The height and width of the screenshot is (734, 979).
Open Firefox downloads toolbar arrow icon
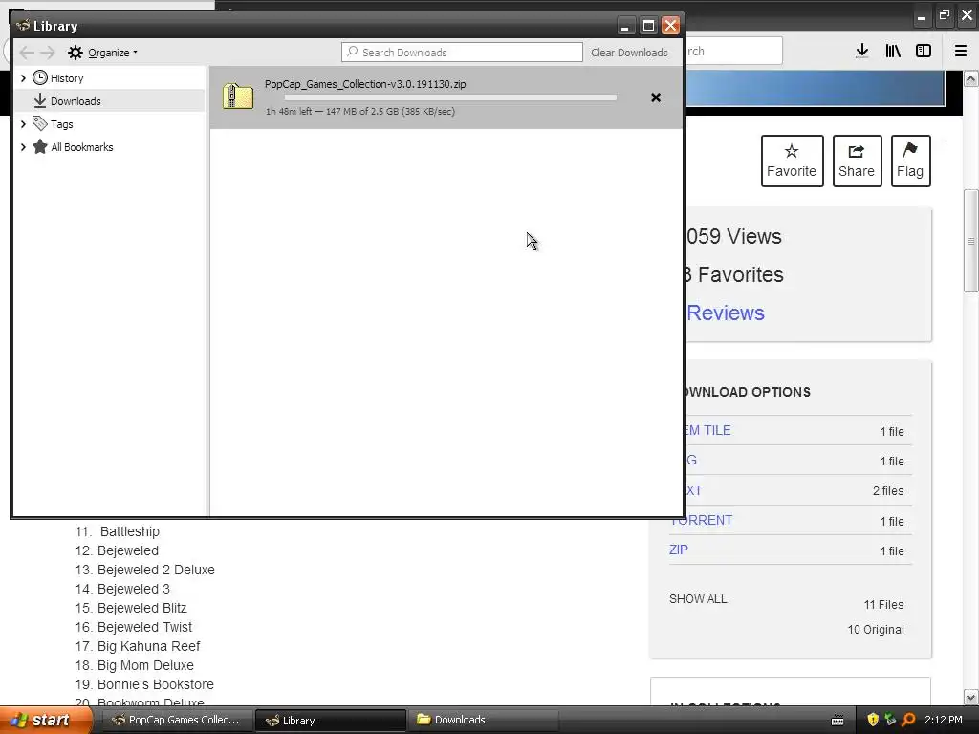pyautogui.click(x=861, y=52)
